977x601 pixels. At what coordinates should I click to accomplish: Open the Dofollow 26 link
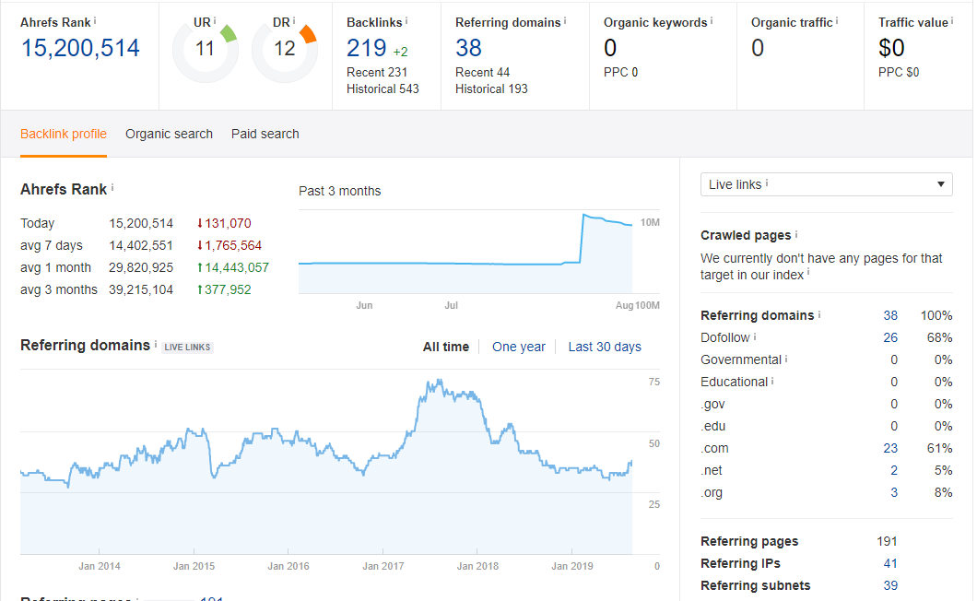tap(890, 338)
